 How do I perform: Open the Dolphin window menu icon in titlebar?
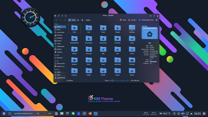55,16
